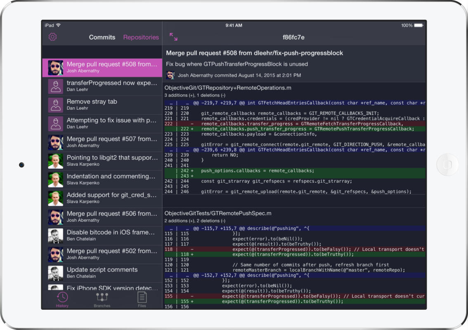Click file path GTRepository+RemoteOperations.m
Screen dimensions: 468x330
(x=228, y=88)
